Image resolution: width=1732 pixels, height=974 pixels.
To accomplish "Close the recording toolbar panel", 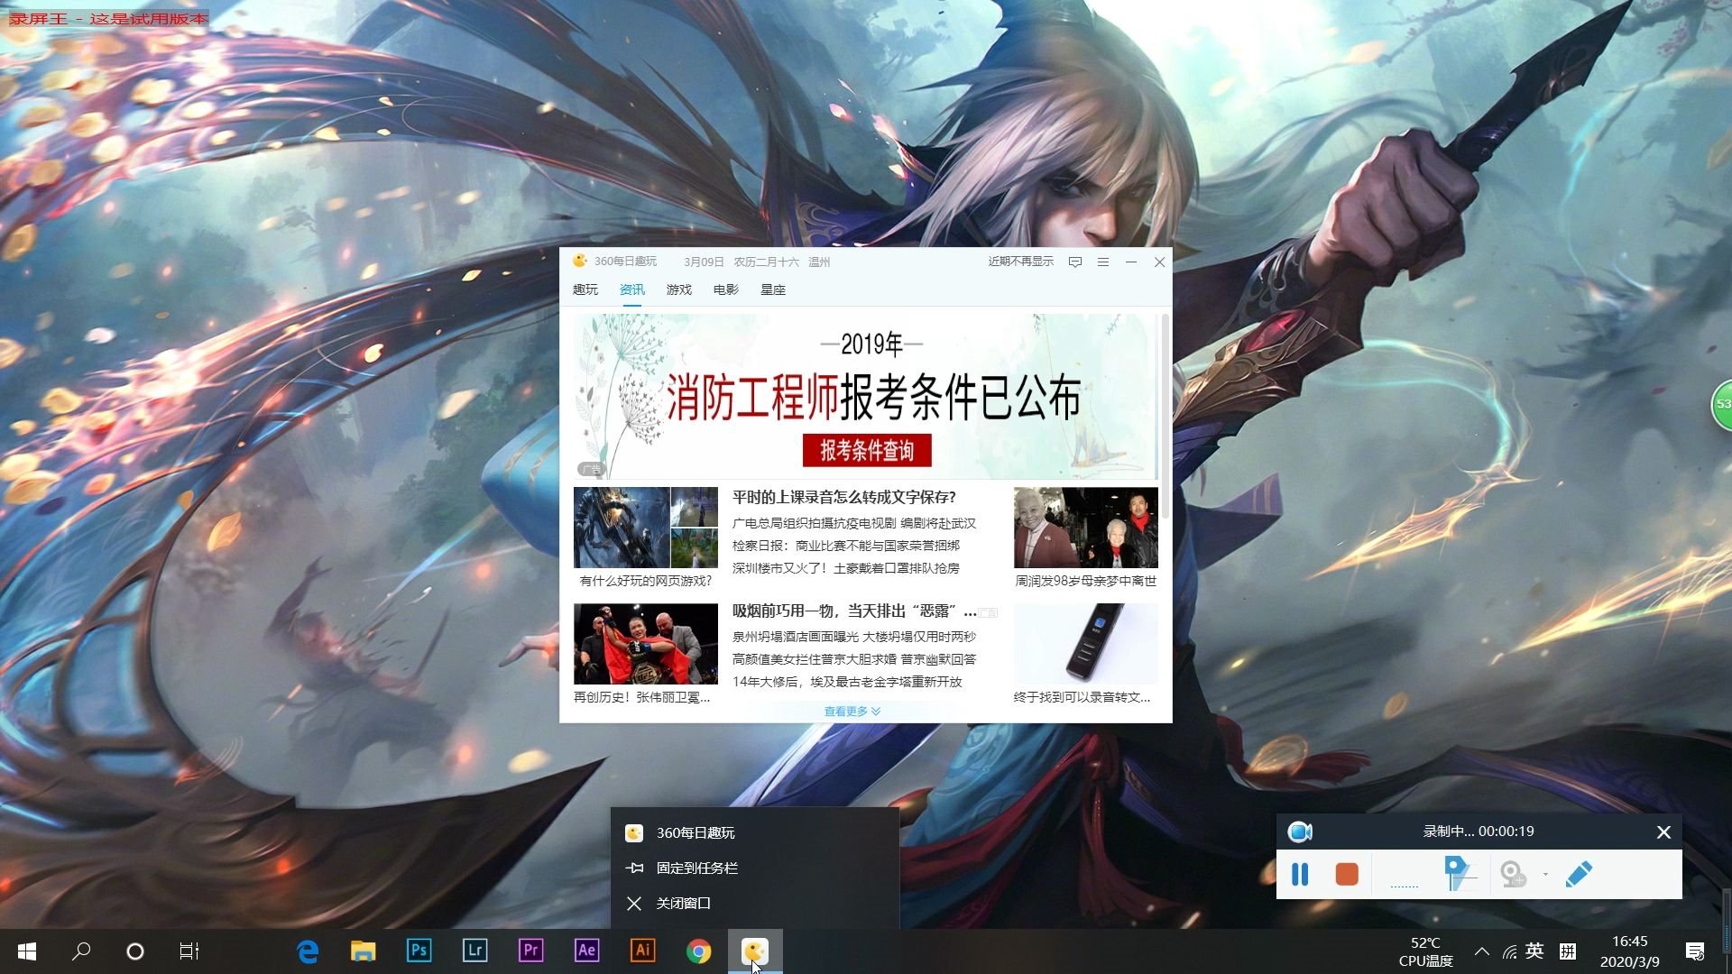I will point(1663,832).
